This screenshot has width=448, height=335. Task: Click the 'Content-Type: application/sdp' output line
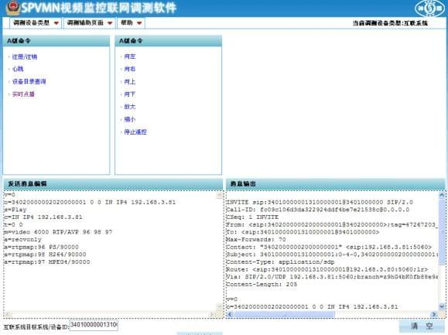pos(280,262)
